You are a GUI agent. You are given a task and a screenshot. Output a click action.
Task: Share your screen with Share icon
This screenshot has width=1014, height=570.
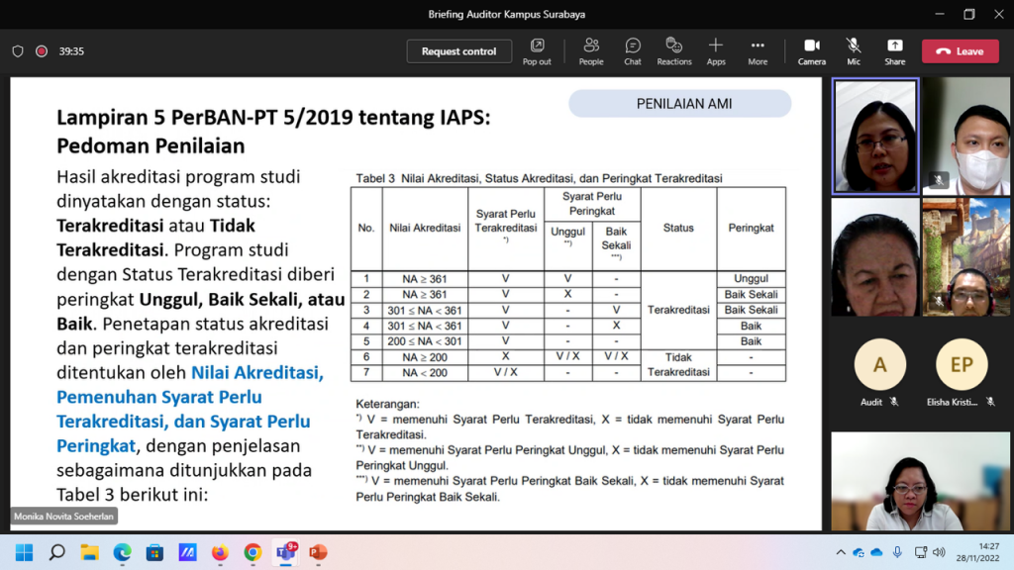tap(894, 51)
